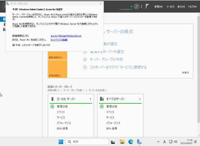Click the scrollbar down arrow at bottom right
Screen dimensions: 200x146
199,135
